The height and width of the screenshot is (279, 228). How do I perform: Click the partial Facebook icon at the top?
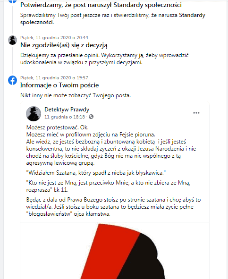[12, 1]
